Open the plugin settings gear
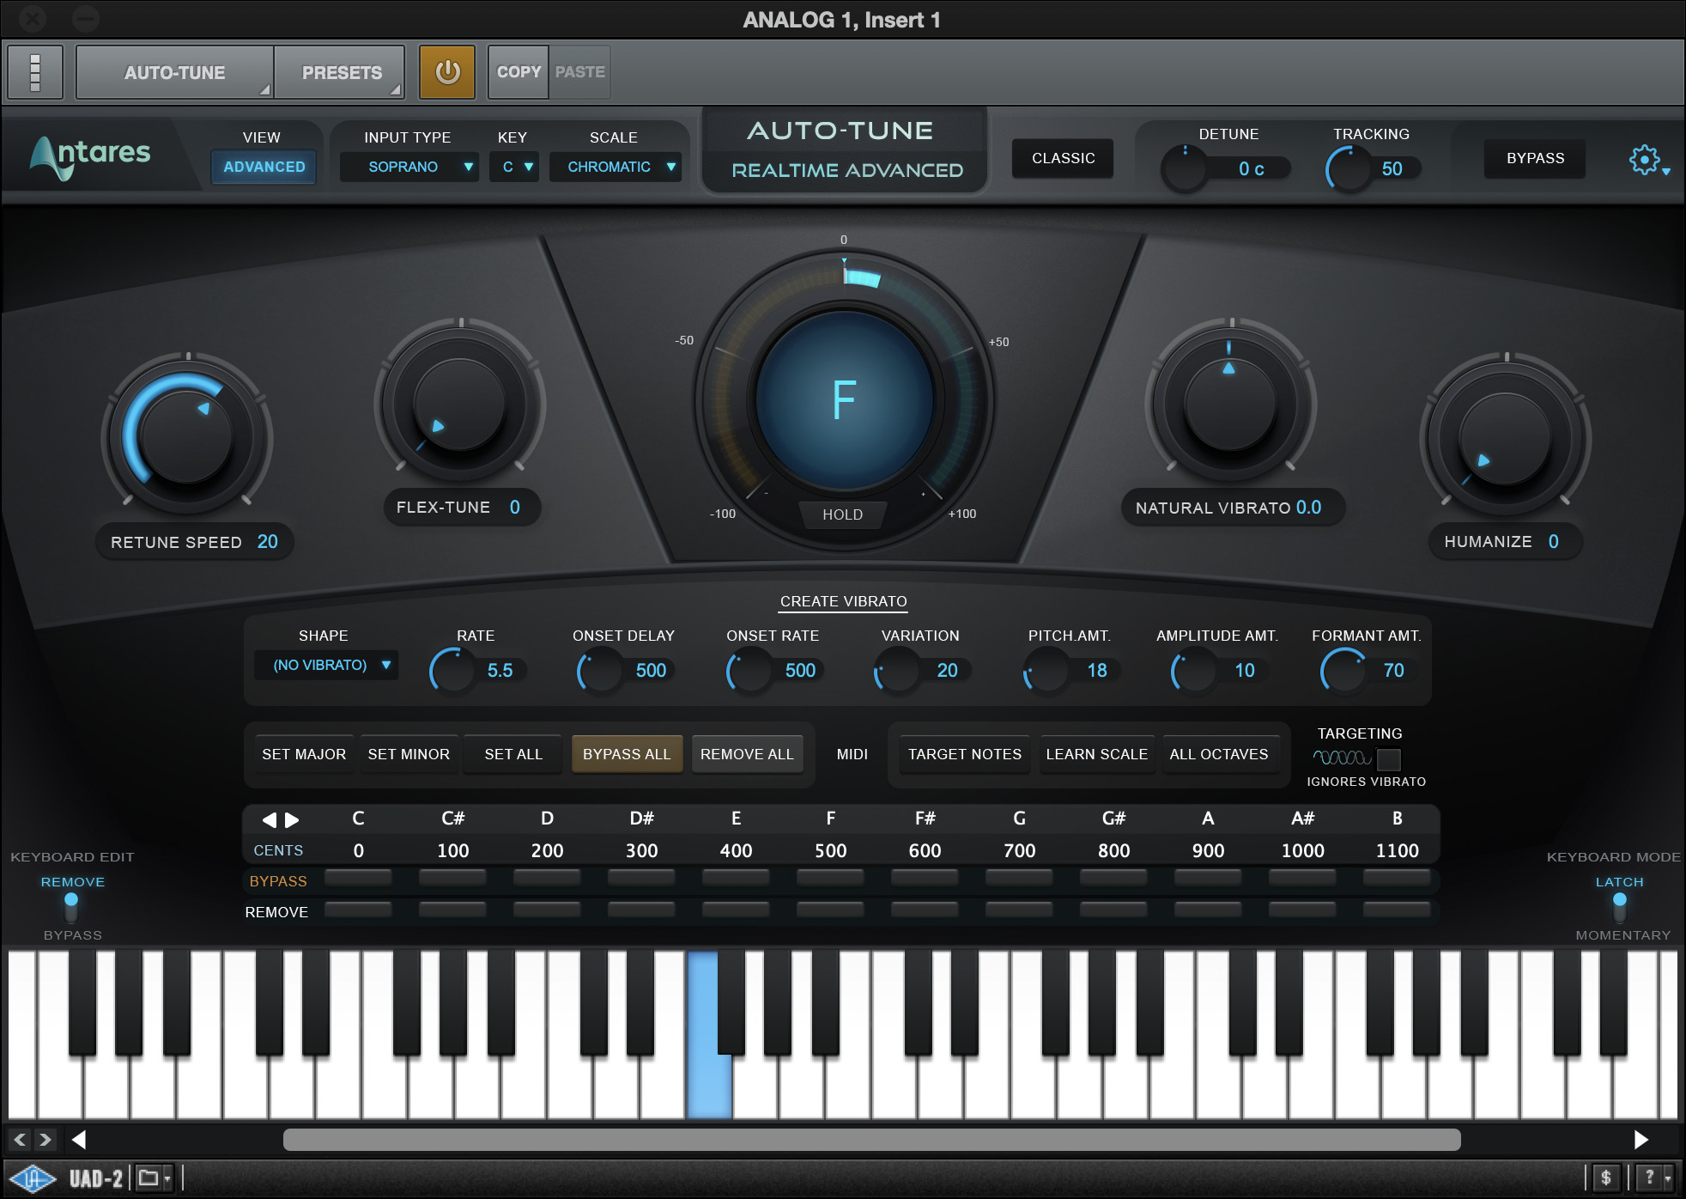This screenshot has height=1199, width=1686. click(x=1644, y=160)
